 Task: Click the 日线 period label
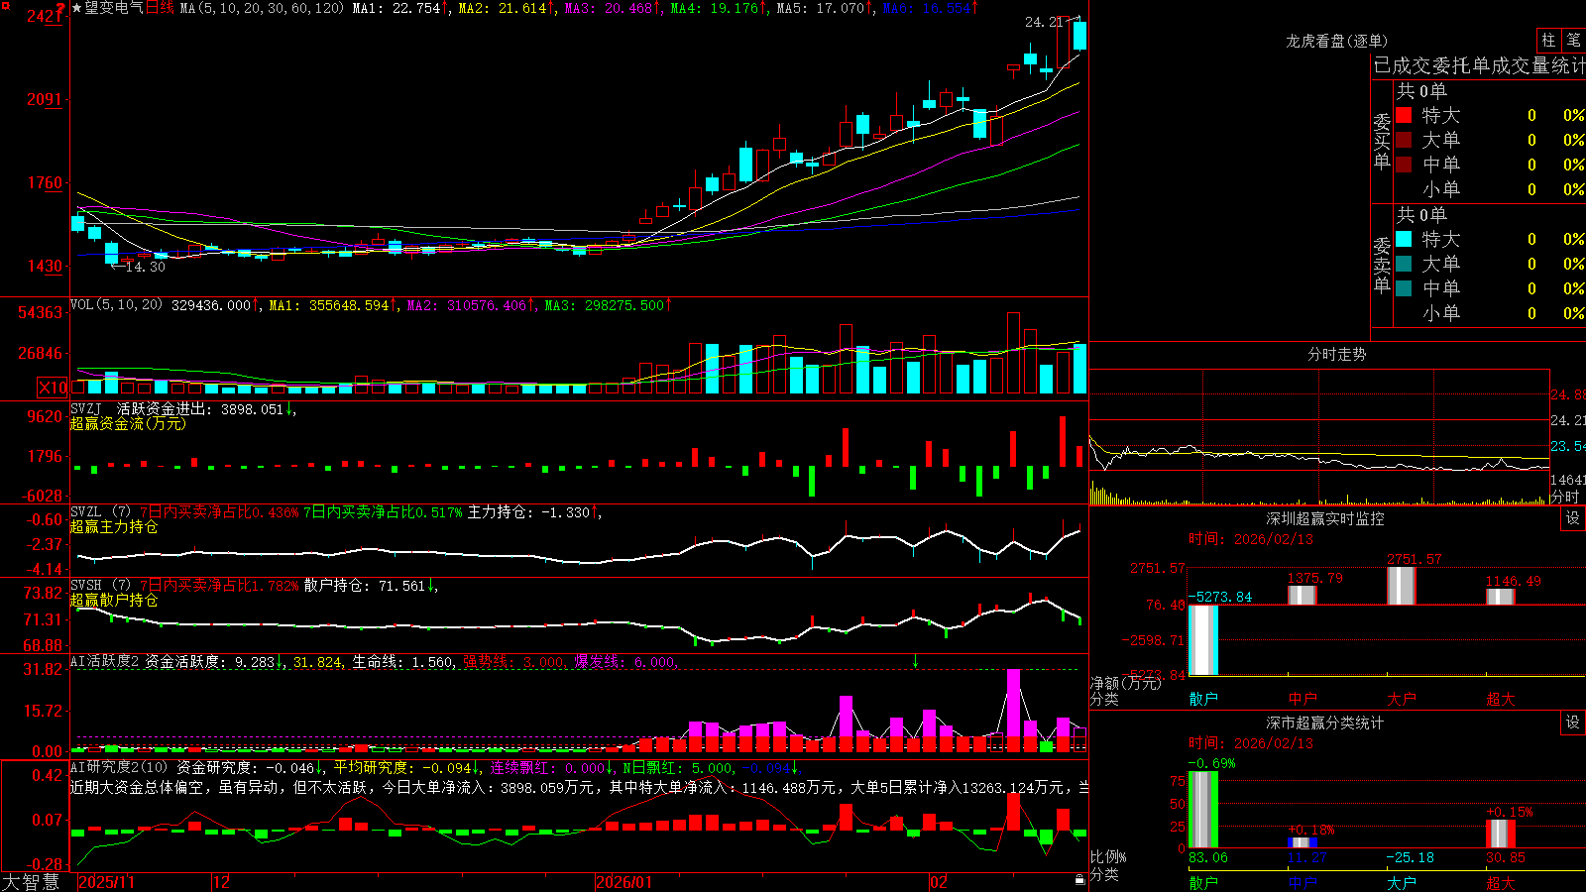pyautogui.click(x=160, y=8)
